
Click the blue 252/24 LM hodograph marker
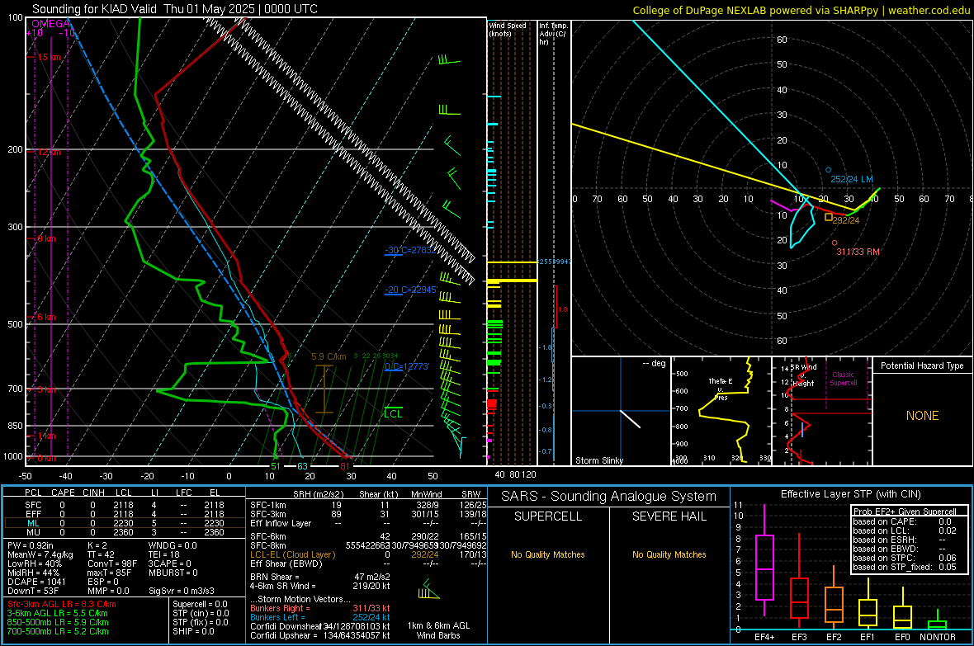828,170
